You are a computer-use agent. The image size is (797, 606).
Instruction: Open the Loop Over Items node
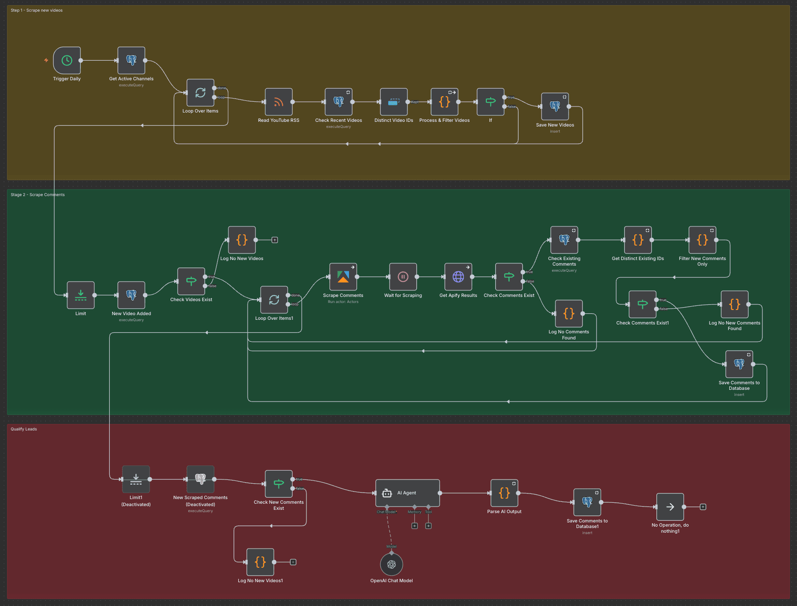pyautogui.click(x=200, y=93)
